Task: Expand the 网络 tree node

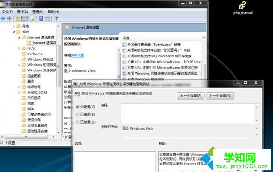Action: point(14,26)
